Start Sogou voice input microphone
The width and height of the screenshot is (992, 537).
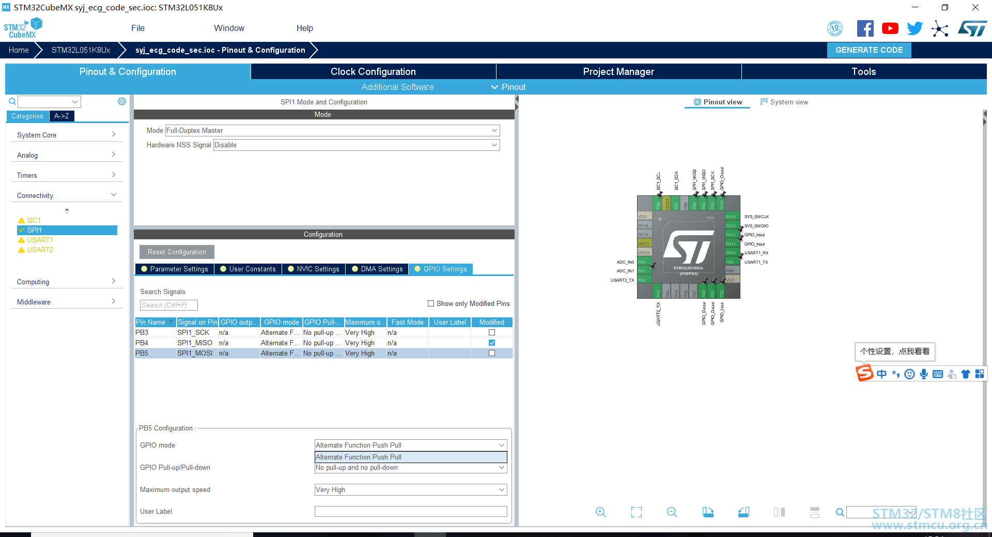pos(924,374)
